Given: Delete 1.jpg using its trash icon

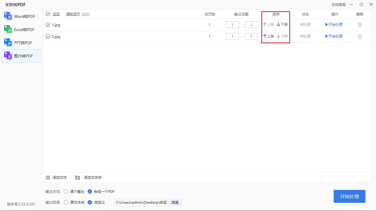Looking at the screenshot, I should coord(360,25).
